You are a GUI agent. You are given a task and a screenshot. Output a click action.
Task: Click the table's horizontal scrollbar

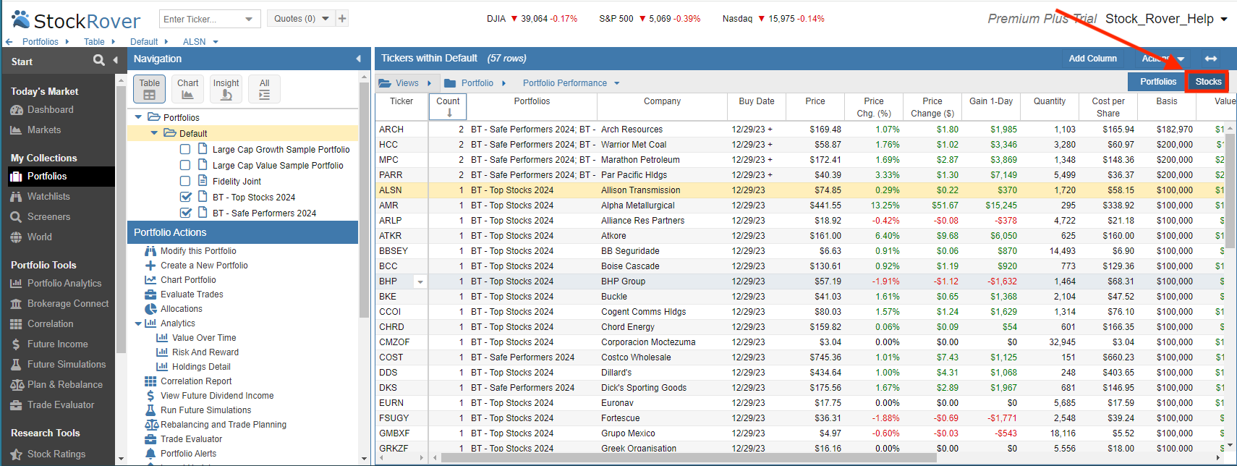coord(687,457)
